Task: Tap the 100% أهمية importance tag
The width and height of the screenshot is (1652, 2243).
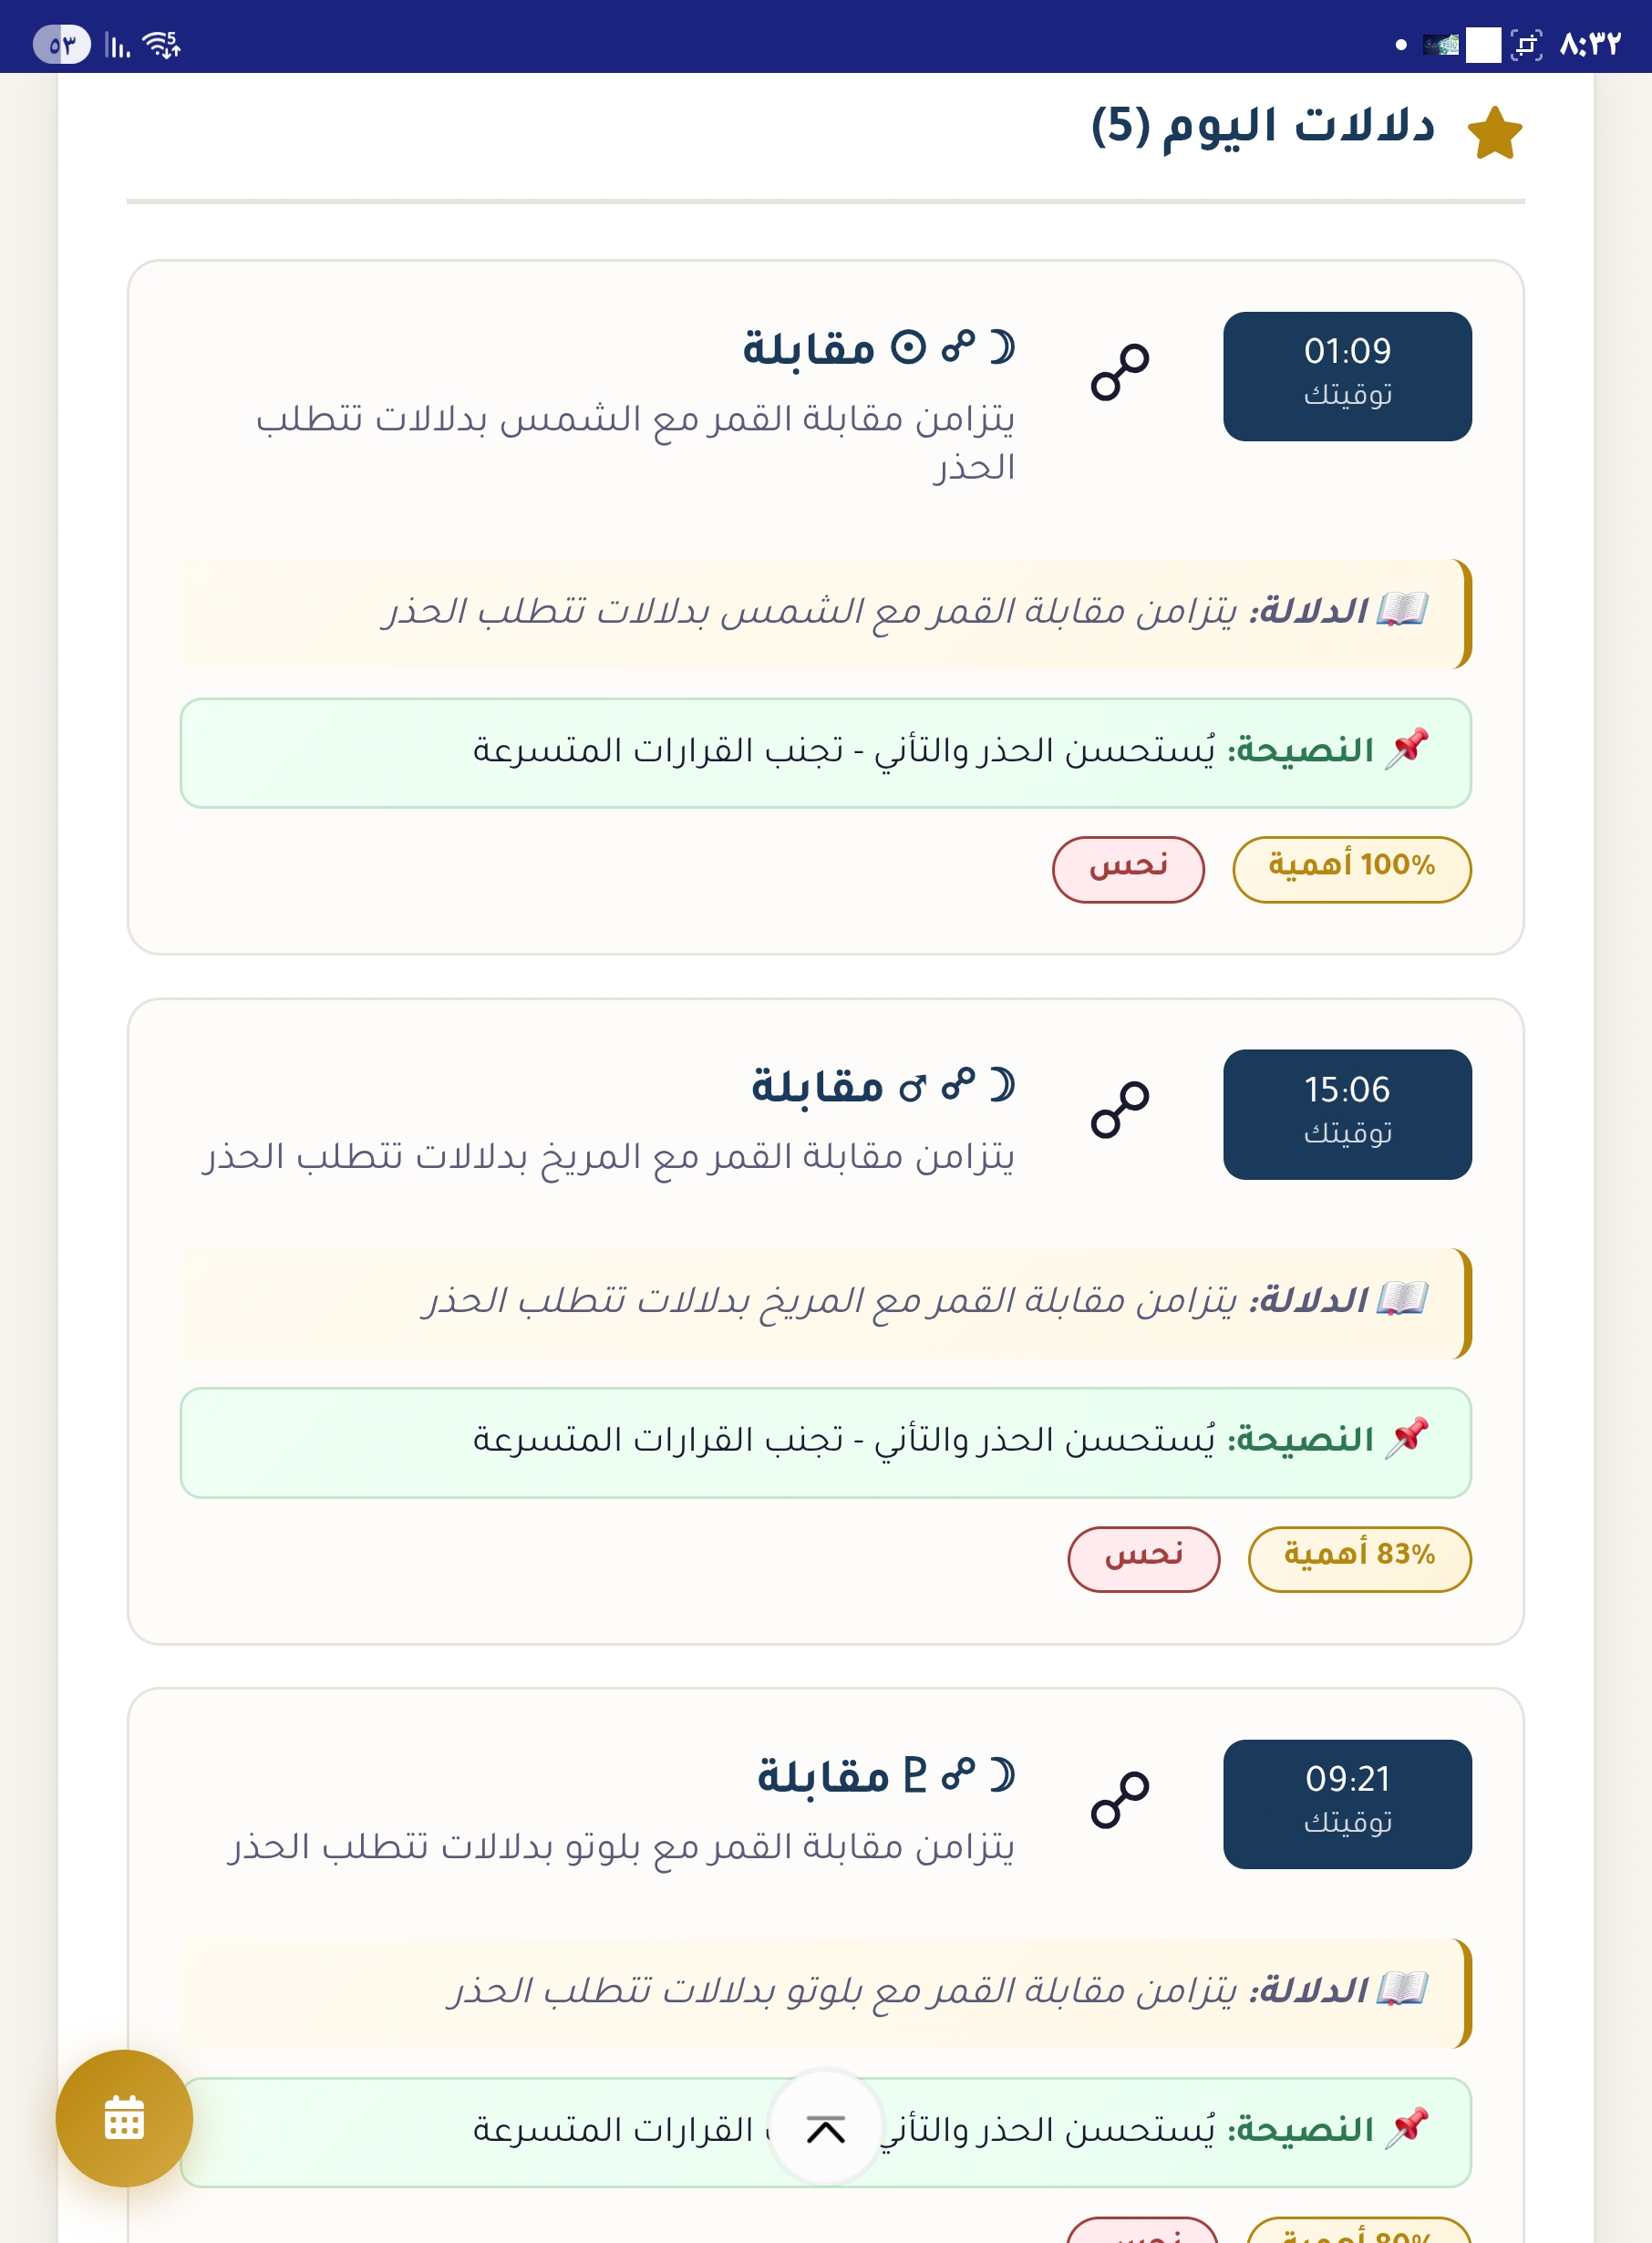Action: (x=1351, y=868)
